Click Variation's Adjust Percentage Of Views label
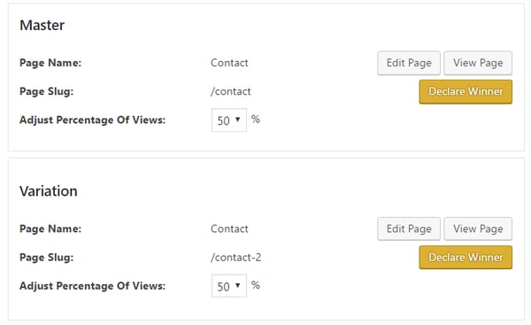531x325 pixels. coord(92,286)
